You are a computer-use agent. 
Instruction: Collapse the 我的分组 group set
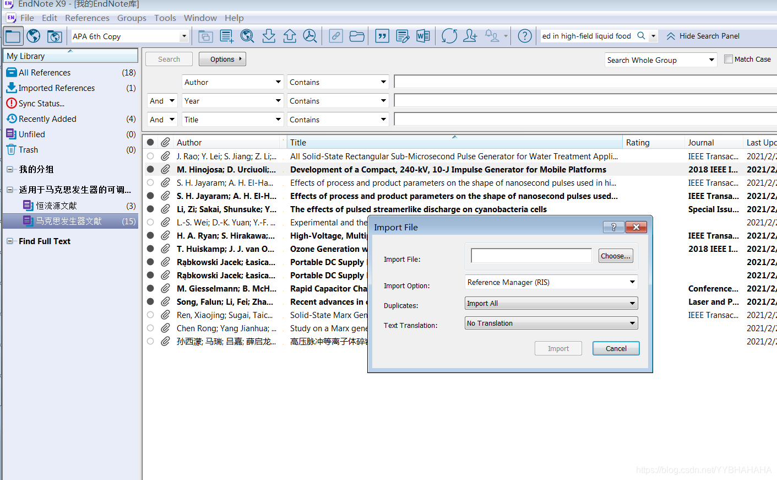10,170
